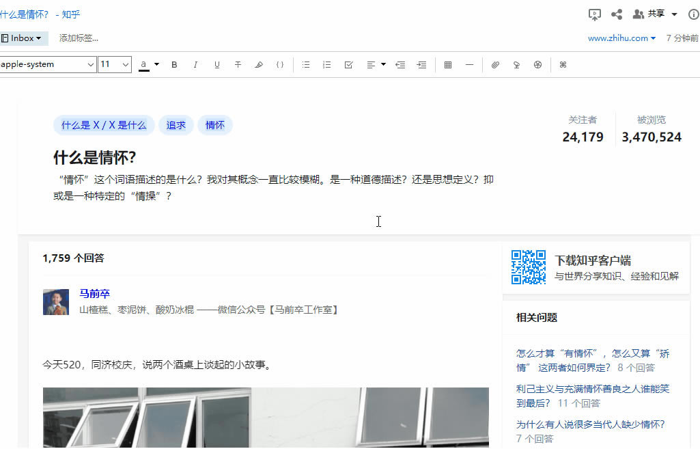Toggle bold formatting
The height and width of the screenshot is (449, 700).
pos(174,65)
